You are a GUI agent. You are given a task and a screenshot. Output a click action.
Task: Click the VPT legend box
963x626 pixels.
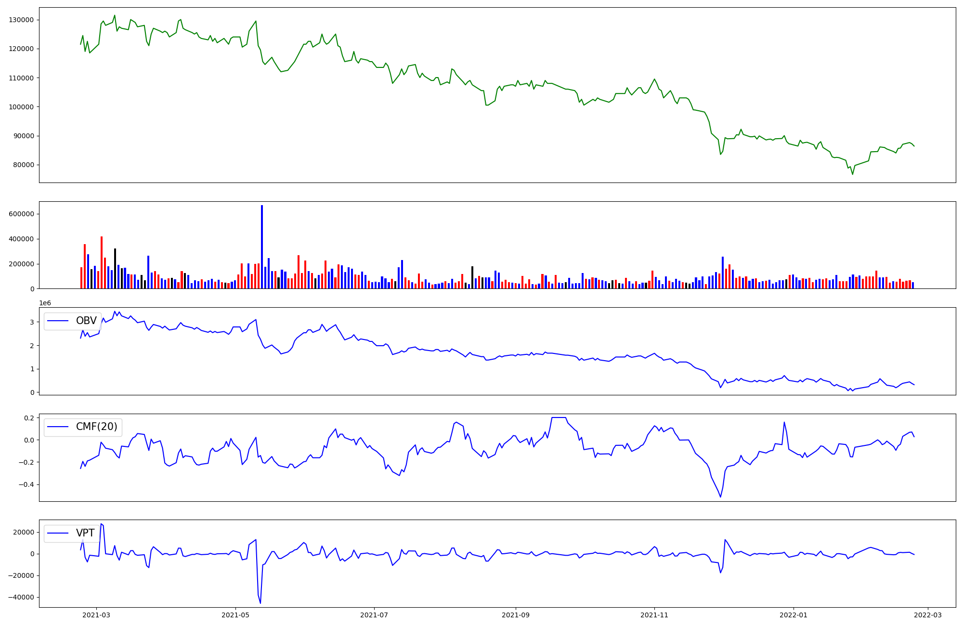coord(72,533)
